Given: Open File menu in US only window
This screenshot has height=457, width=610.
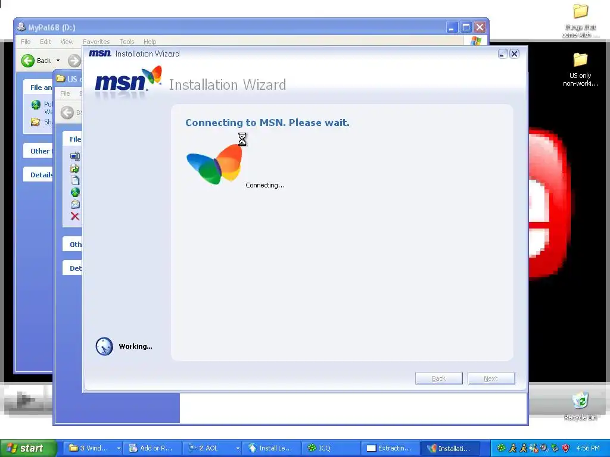Looking at the screenshot, I should point(65,93).
